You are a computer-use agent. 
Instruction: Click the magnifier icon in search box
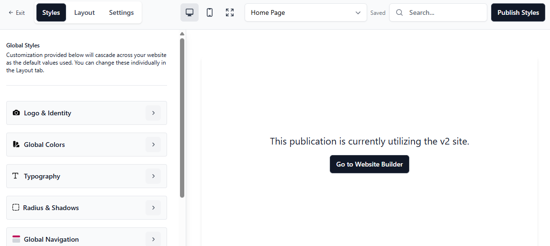(399, 12)
